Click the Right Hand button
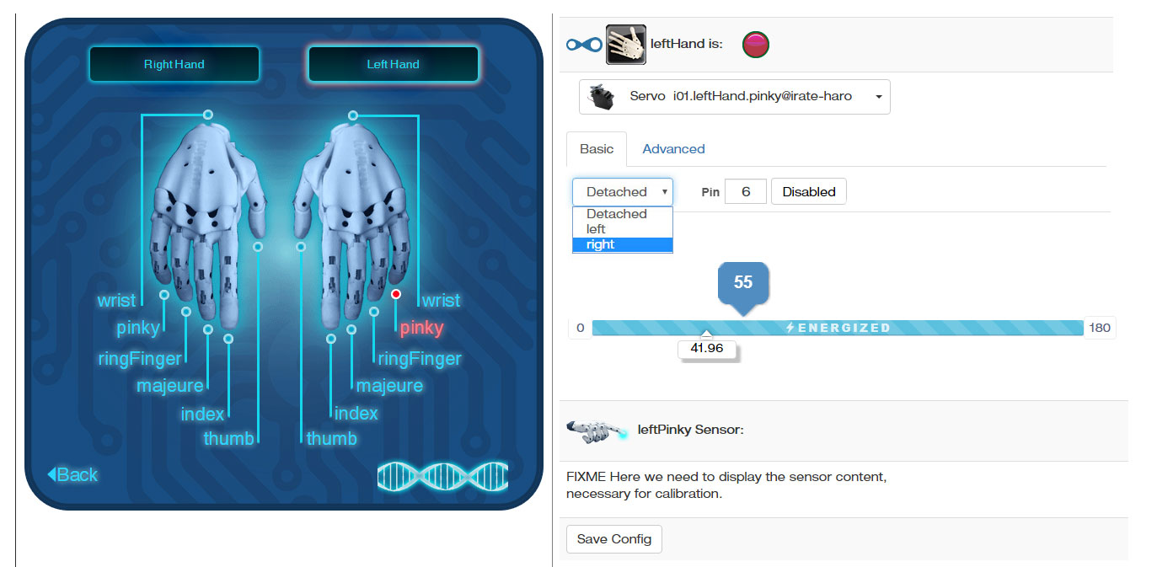 tap(174, 64)
